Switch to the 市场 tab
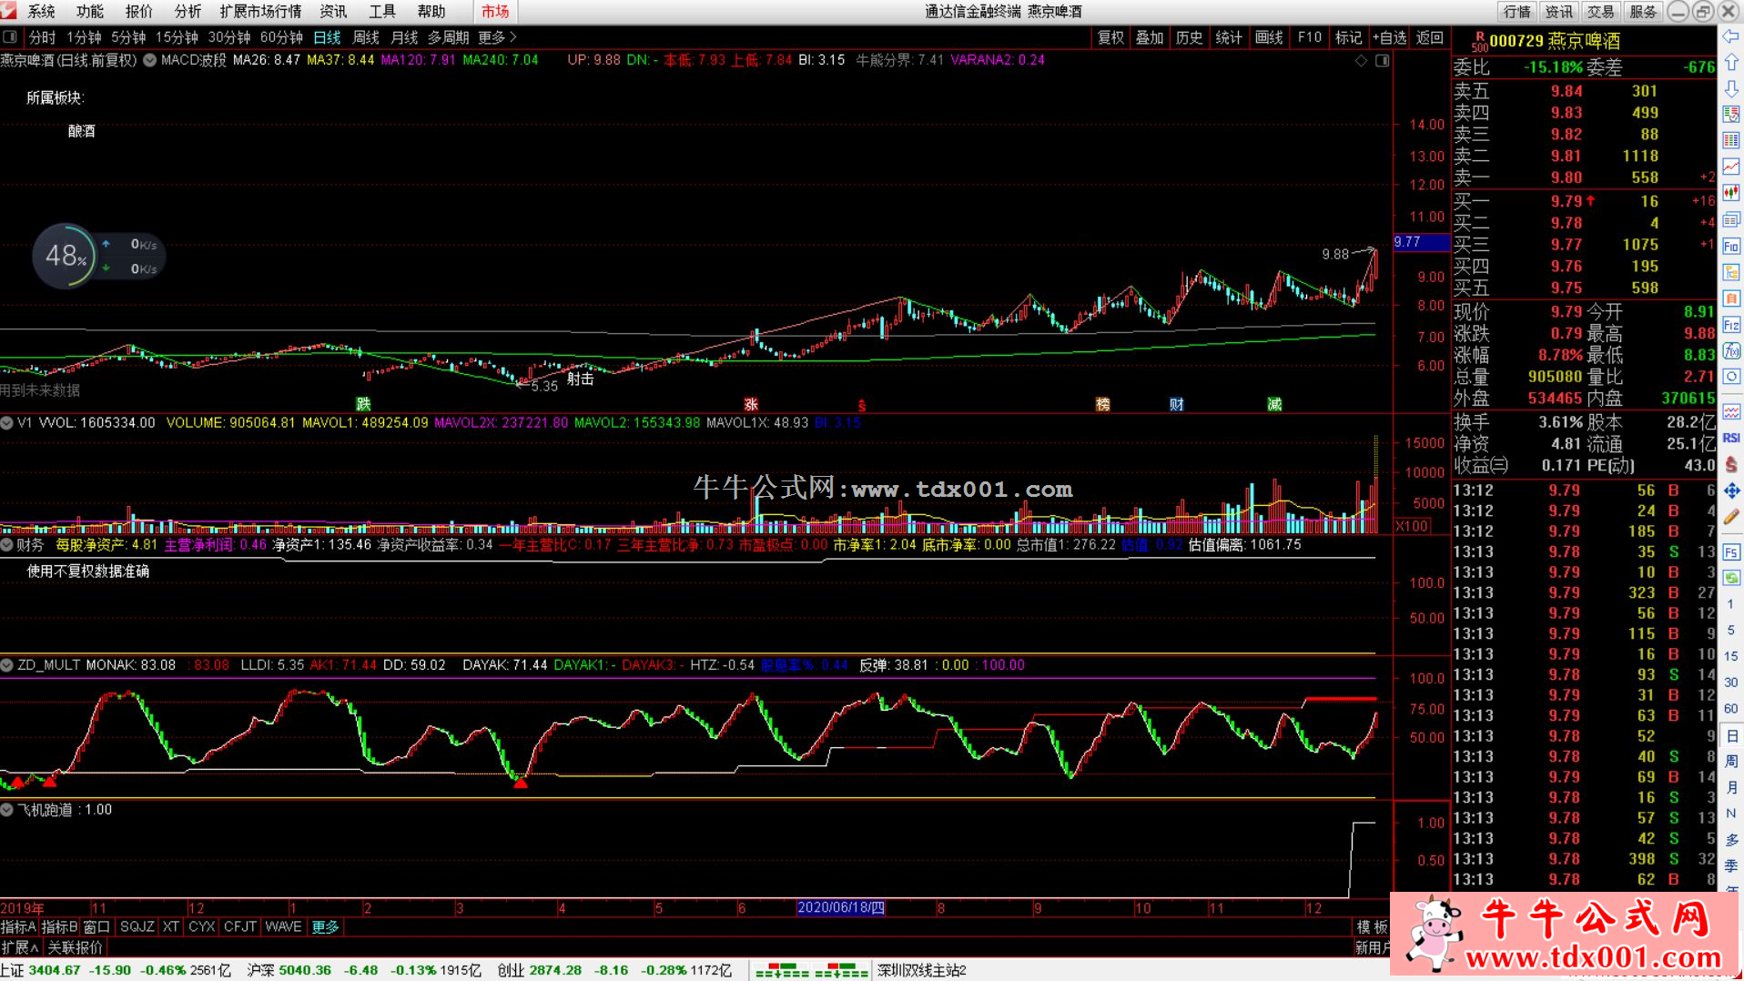Image resolution: width=1744 pixels, height=981 pixels. coord(495,12)
